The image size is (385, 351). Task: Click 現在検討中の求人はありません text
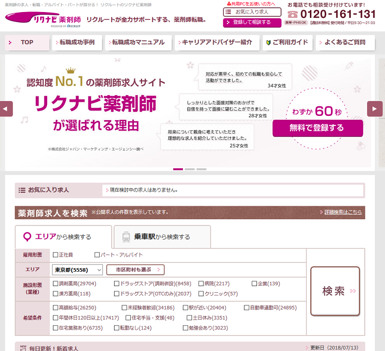(144, 190)
